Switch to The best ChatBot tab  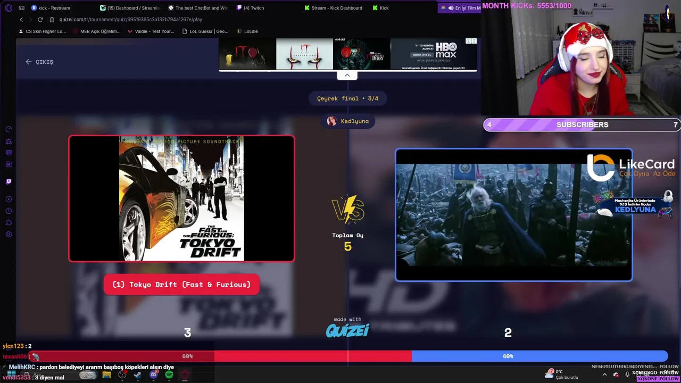click(198, 8)
